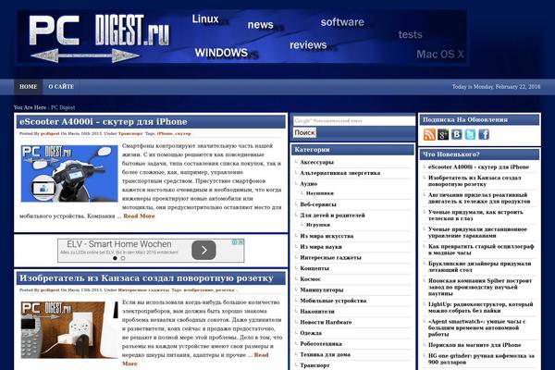The height and width of the screenshot is (370, 555).
Task: Open the О САЙТЕ menu item
Action: click(61, 87)
